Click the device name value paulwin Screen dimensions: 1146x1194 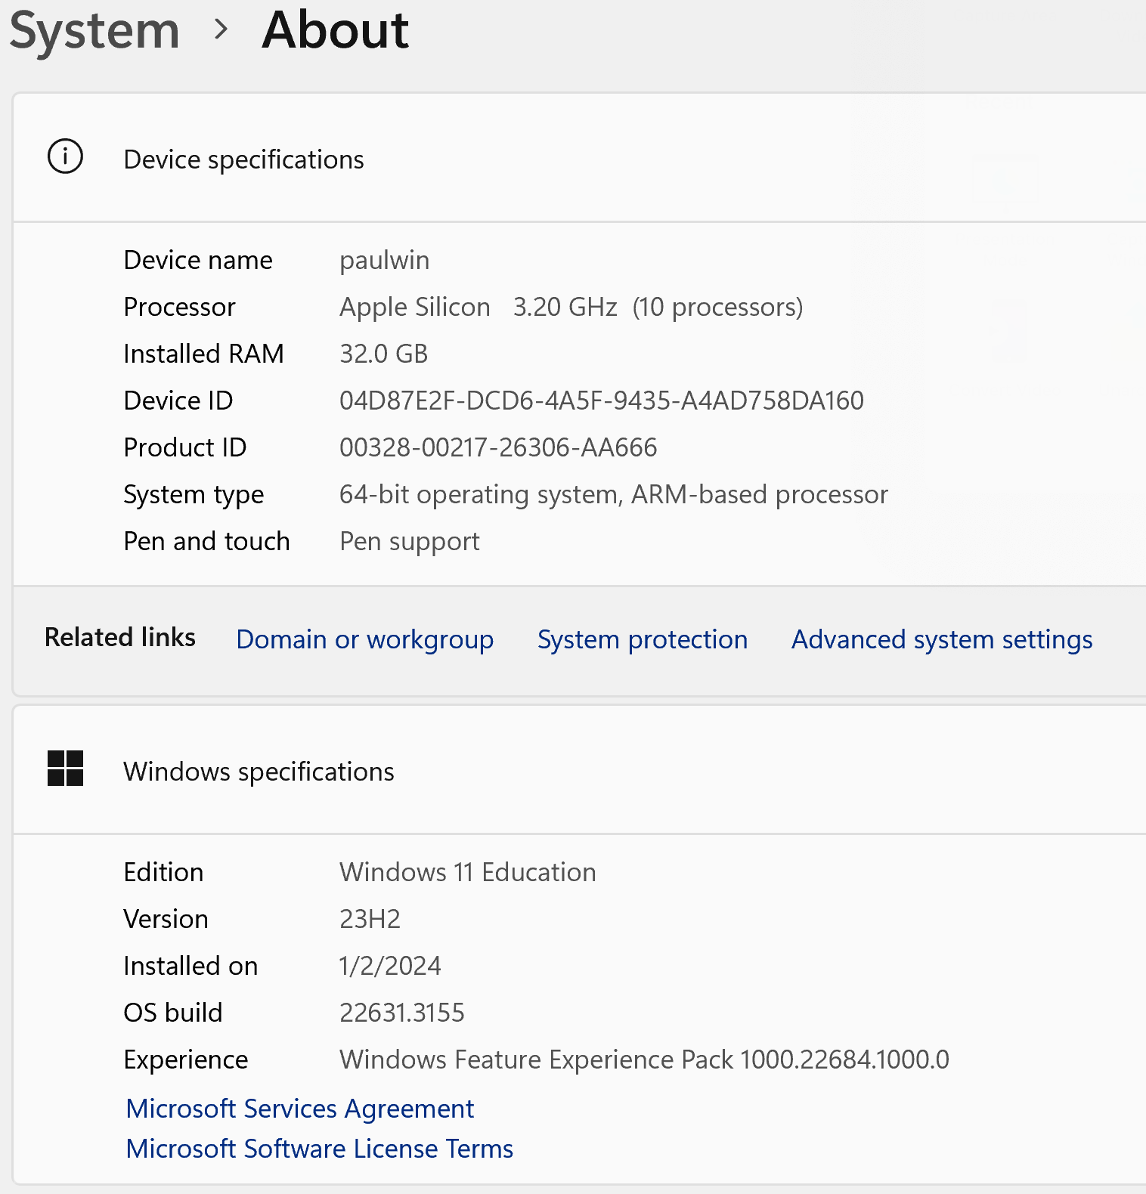pyautogui.click(x=384, y=260)
